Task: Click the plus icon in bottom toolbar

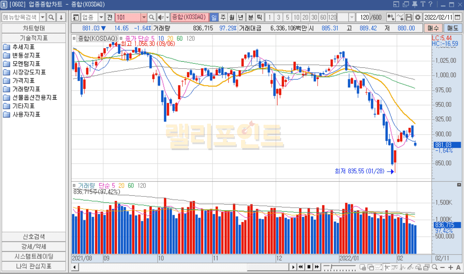Action: pyautogui.click(x=450, y=267)
